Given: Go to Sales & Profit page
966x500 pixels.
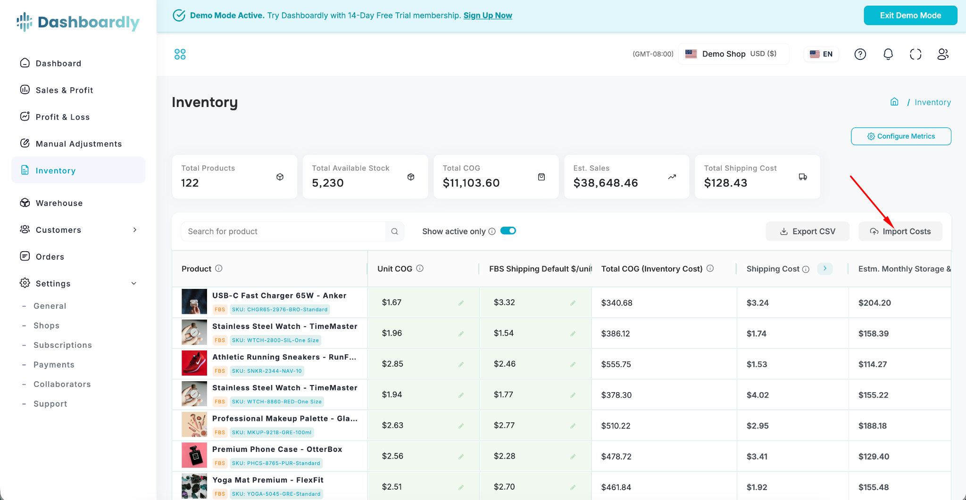Looking at the screenshot, I should pos(64,90).
